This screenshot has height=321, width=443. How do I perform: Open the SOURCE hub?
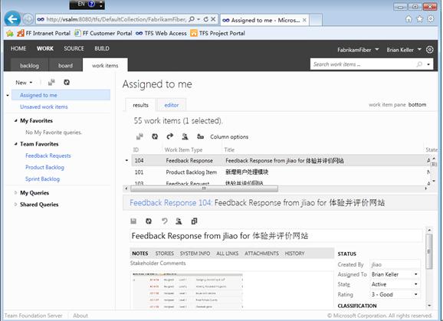point(74,48)
